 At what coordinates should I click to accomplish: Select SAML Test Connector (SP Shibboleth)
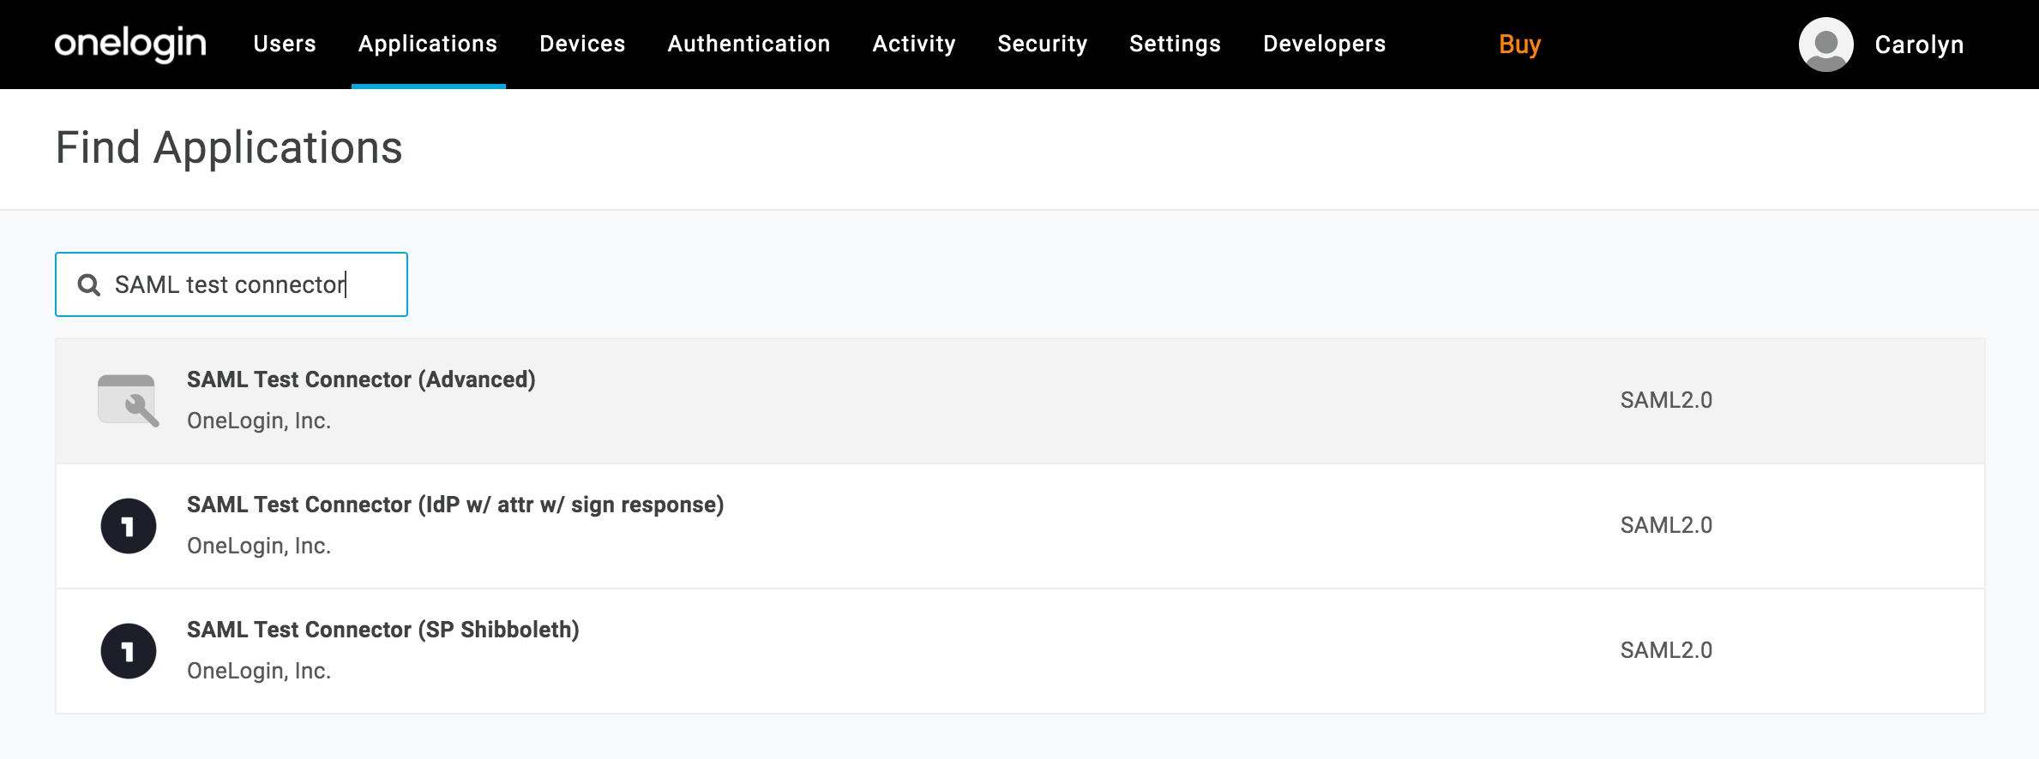(x=383, y=630)
